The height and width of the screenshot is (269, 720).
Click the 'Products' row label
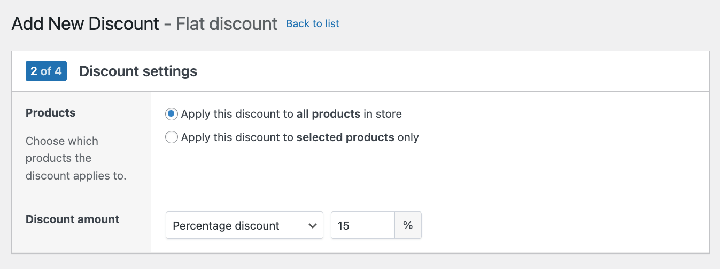coord(51,113)
